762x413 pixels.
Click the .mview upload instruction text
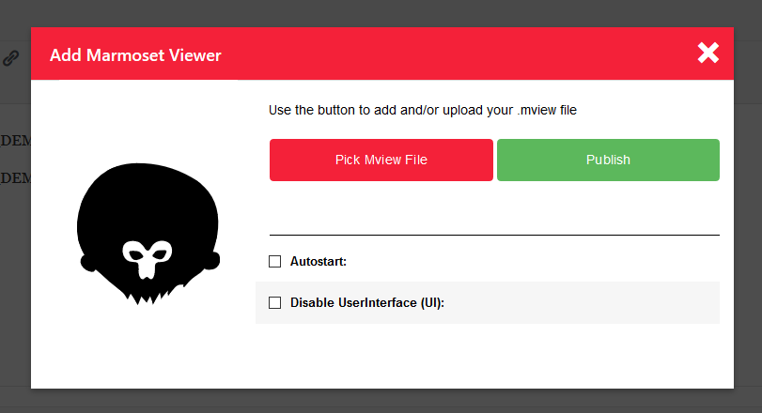pos(422,110)
